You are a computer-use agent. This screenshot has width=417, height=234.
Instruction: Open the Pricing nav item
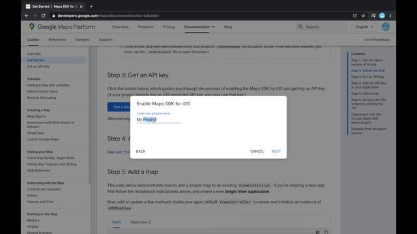click(169, 27)
